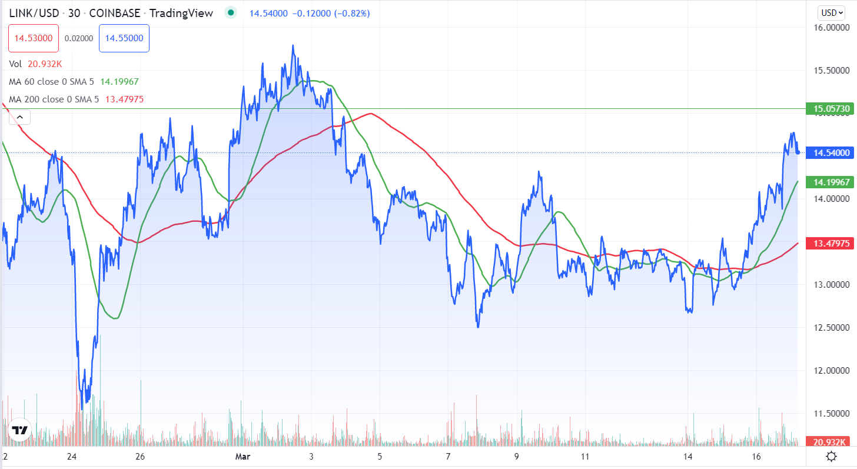Viewport: 857px width, 469px height.
Task: Collapse the indicator legend with the chevron
Action: [x=19, y=117]
